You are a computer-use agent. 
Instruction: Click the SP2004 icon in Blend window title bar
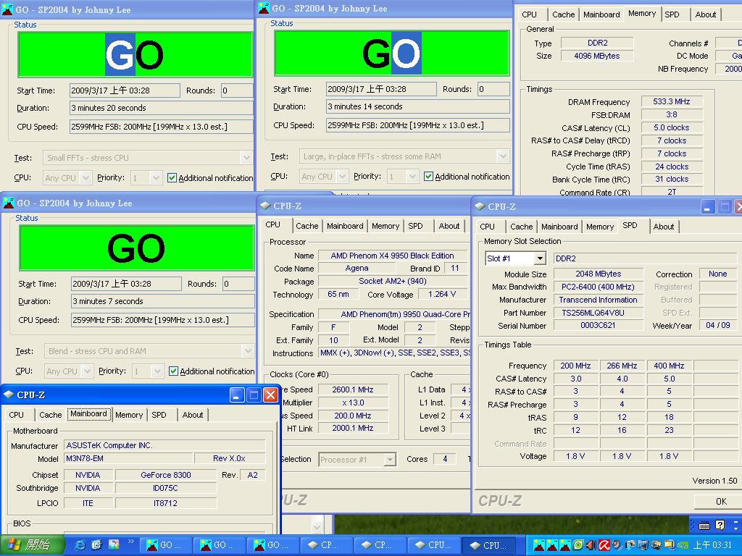click(x=9, y=203)
